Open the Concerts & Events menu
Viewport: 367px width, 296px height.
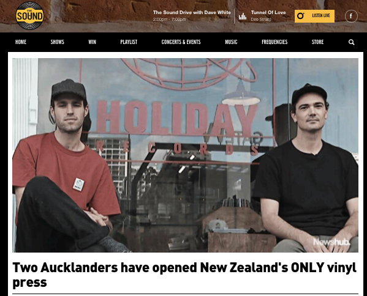point(181,42)
